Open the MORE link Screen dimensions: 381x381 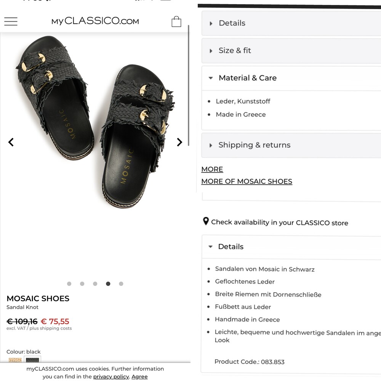[x=212, y=170]
